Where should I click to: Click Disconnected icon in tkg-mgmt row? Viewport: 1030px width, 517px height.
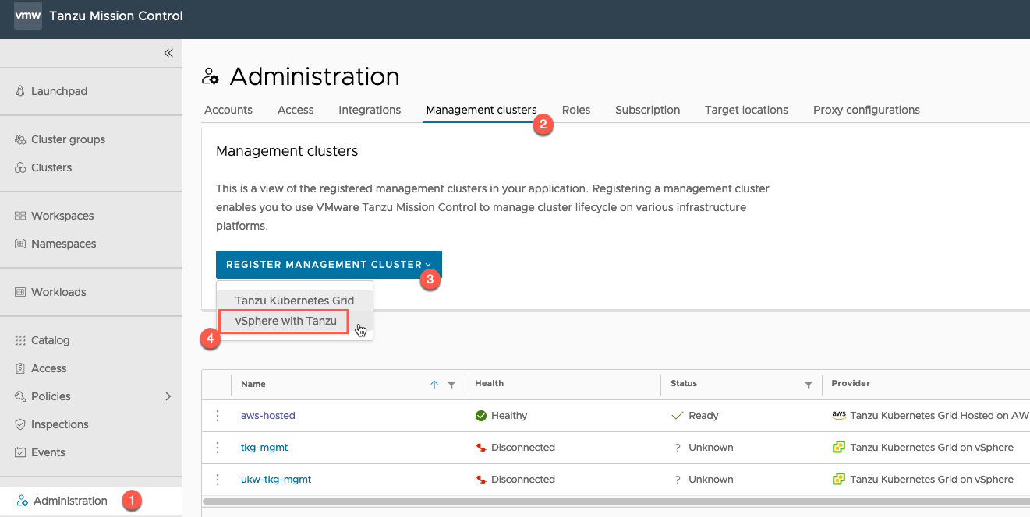click(481, 448)
